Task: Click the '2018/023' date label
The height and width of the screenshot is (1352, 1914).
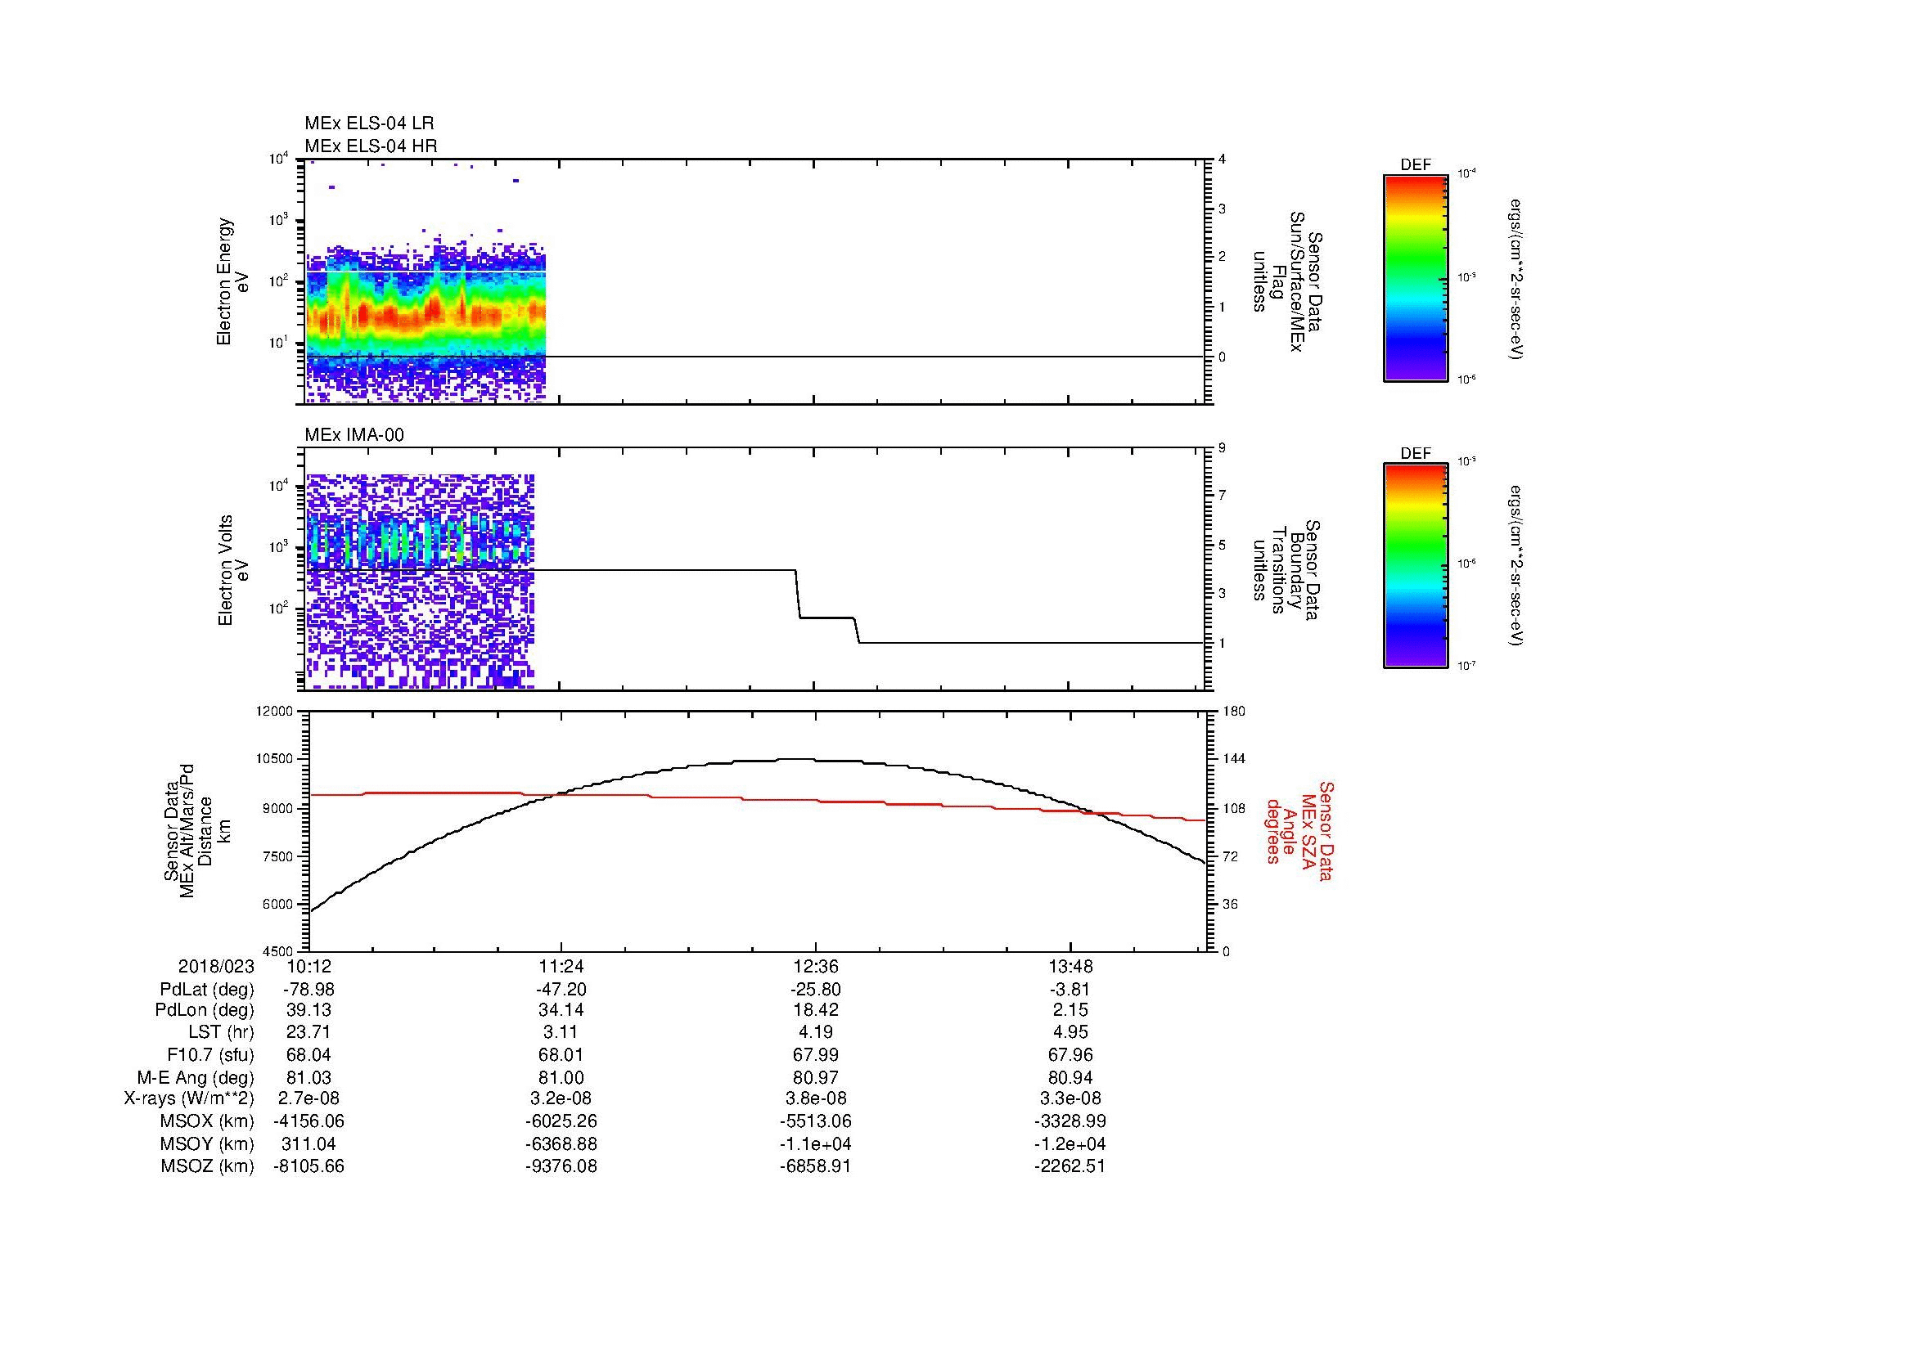Action: click(x=216, y=966)
